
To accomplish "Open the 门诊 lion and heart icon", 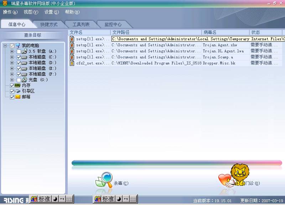I will [234, 175].
